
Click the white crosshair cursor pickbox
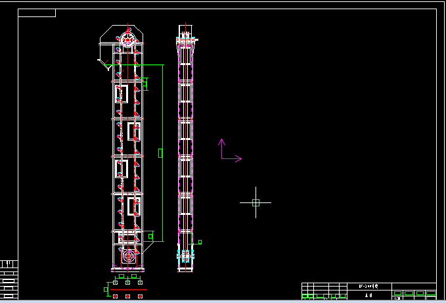tap(256, 202)
